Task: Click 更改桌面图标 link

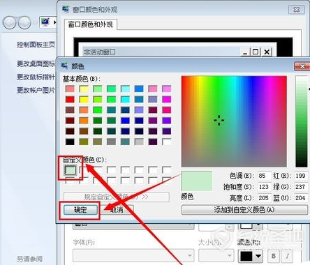Action: [x=36, y=63]
